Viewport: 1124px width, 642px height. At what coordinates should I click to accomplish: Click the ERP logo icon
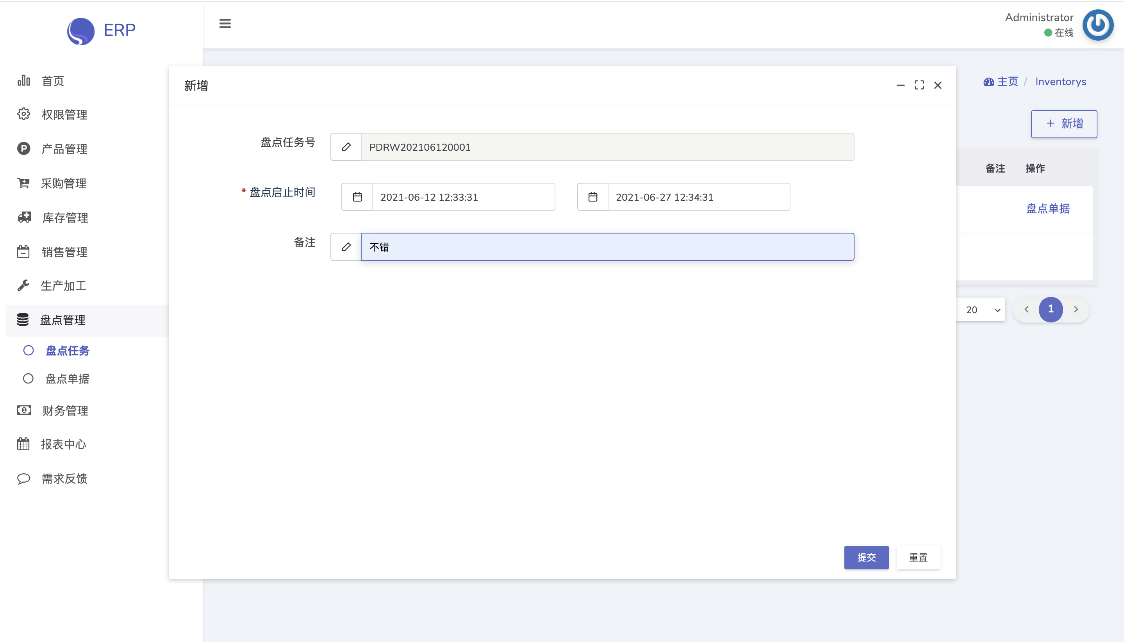click(81, 31)
